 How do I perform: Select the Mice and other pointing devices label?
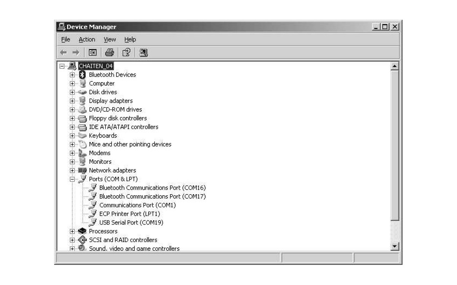pyautogui.click(x=130, y=144)
